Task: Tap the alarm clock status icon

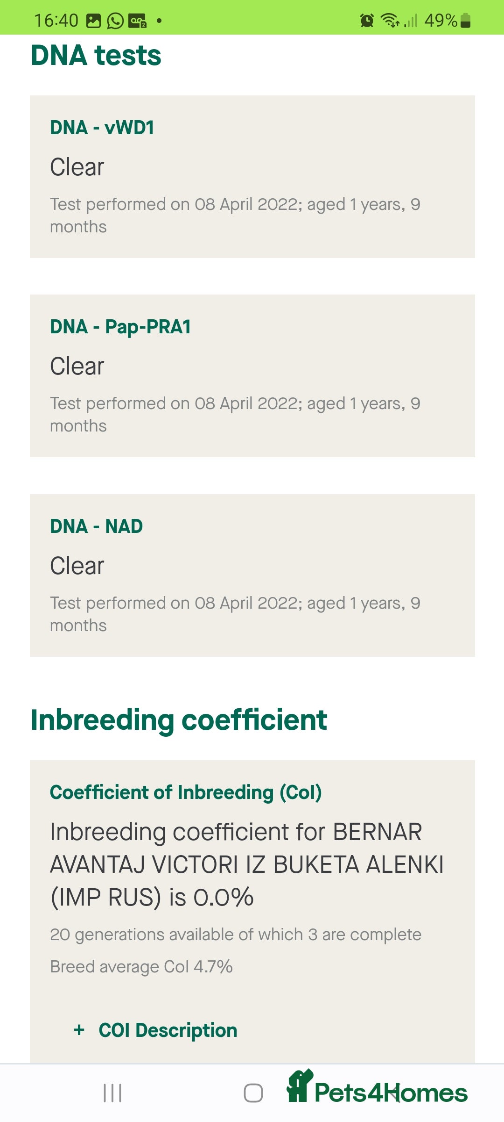Action: 367,21
